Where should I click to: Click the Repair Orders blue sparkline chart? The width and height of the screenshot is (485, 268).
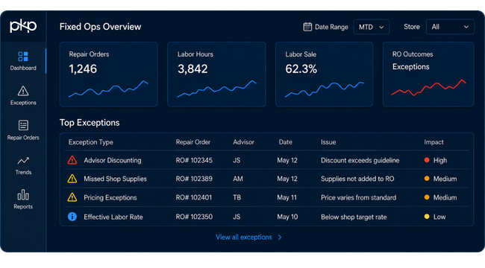pos(108,89)
